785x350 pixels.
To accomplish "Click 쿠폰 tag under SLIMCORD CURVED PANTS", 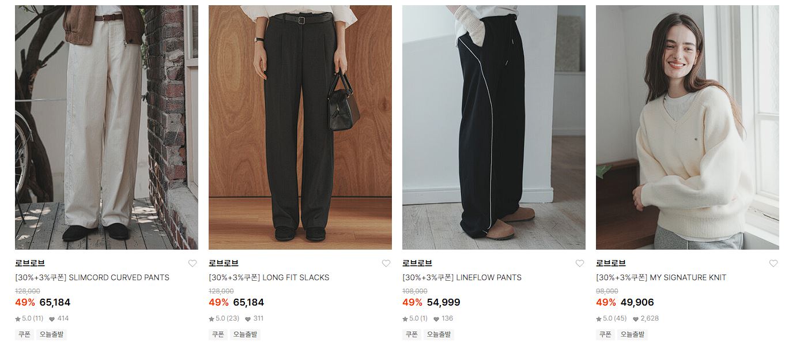I will (x=24, y=334).
